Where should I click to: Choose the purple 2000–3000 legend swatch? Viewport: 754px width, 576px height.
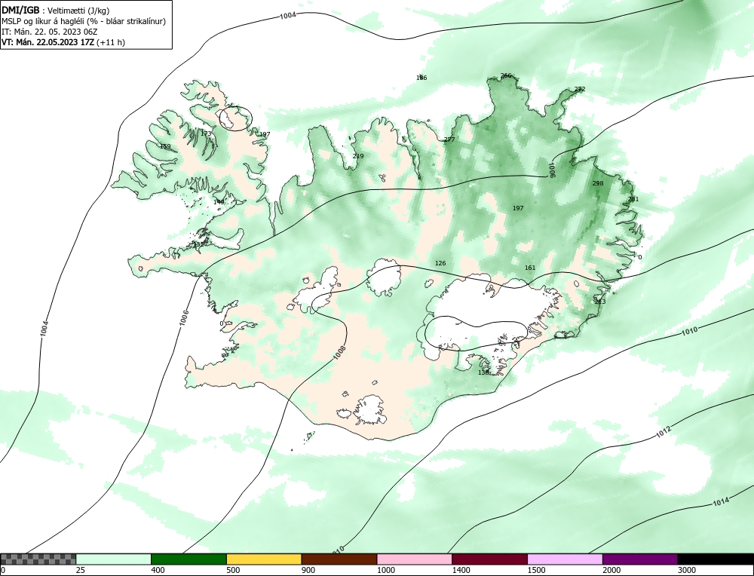[x=640, y=559]
